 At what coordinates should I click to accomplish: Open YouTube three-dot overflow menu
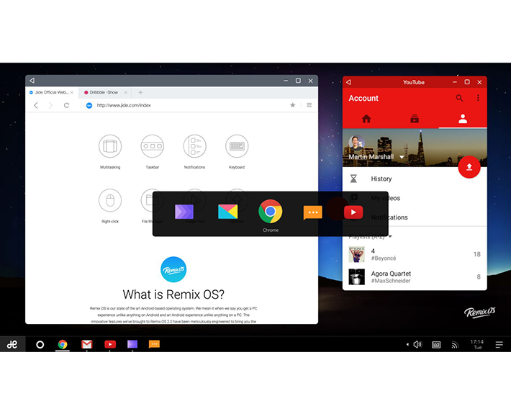[x=478, y=98]
